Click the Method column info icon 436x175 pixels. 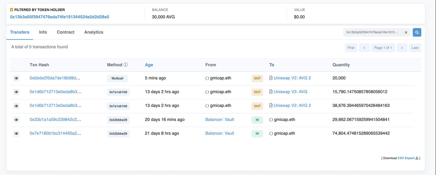point(126,65)
